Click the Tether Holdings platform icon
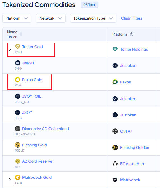The height and width of the screenshot is (188, 160). [x=115, y=49]
